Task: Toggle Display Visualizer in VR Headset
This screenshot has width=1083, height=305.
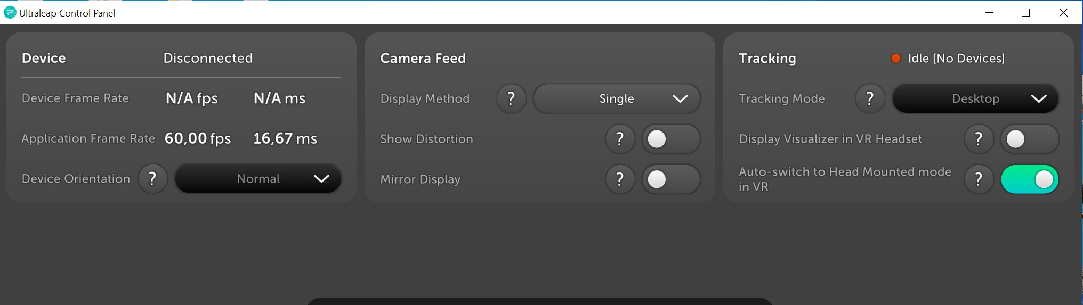Action: pyautogui.click(x=1030, y=139)
